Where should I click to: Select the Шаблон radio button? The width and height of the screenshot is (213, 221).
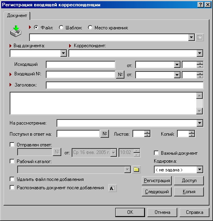(61, 27)
